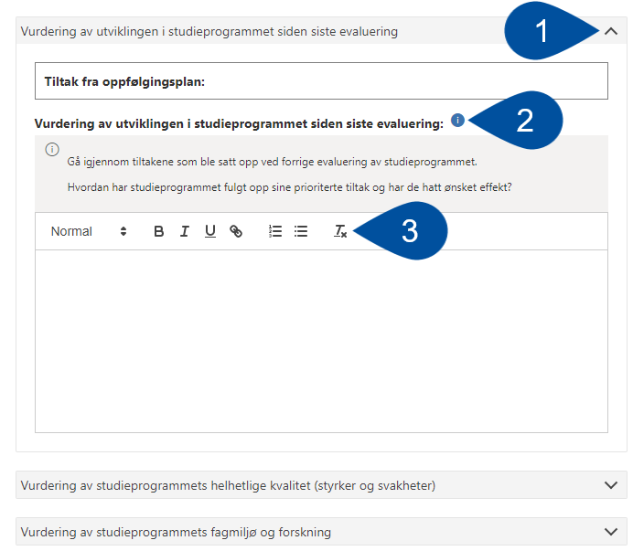
Task: Click the blue callout marker numbered 1
Action: click(542, 32)
